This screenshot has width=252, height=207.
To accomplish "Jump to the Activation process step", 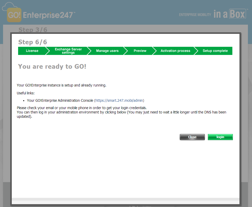I will pyautogui.click(x=175, y=51).
